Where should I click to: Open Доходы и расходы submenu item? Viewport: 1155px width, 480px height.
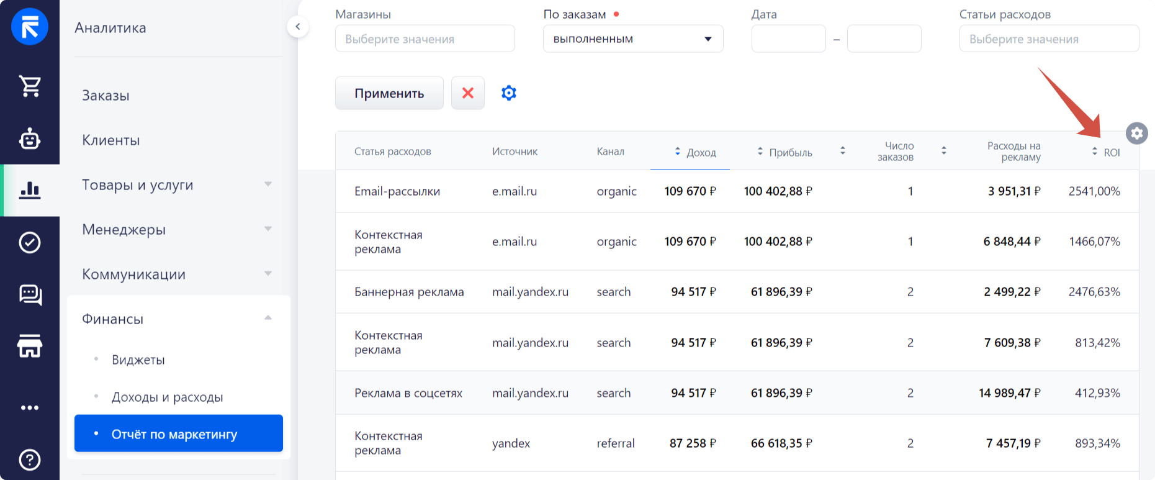point(167,397)
